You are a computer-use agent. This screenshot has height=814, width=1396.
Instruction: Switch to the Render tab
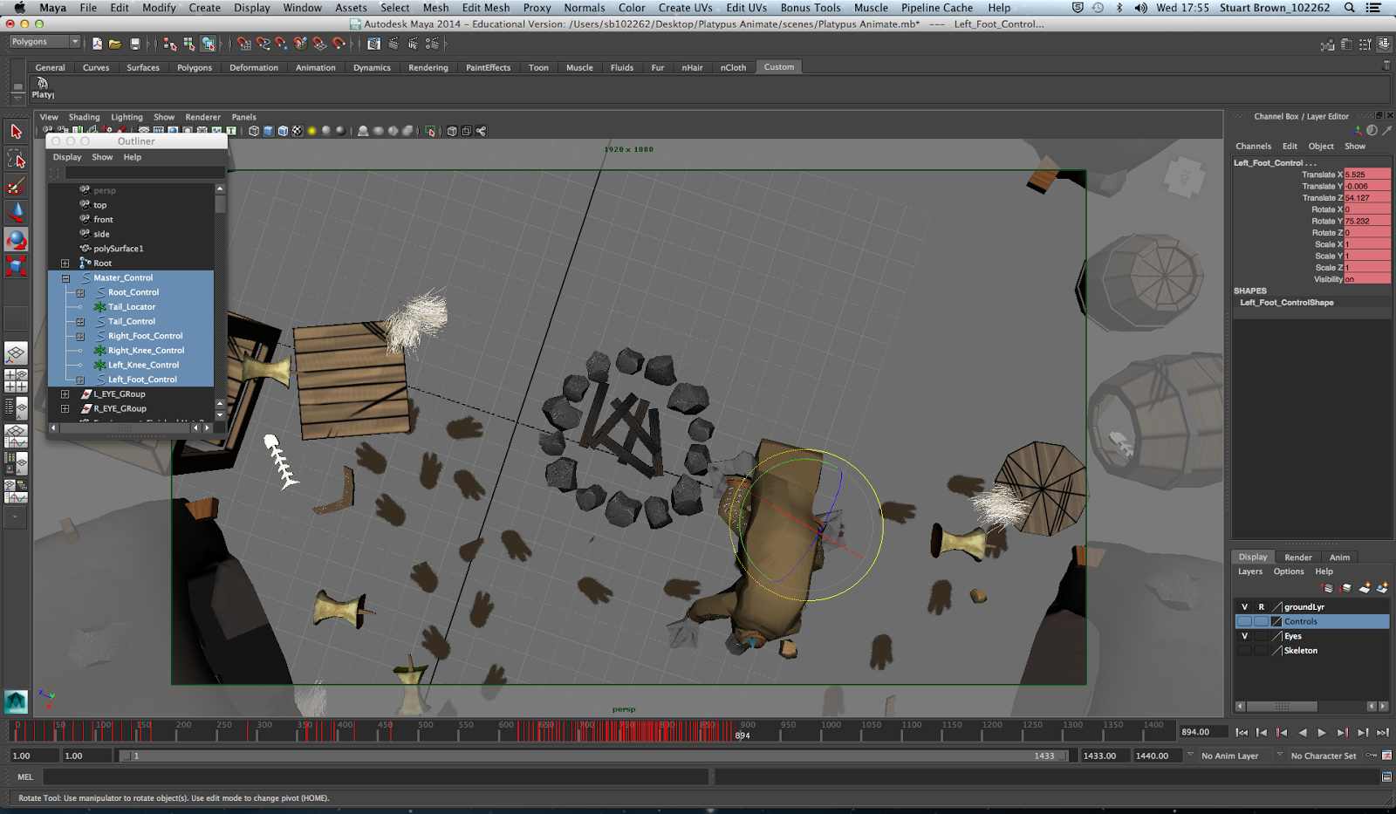pos(1298,557)
